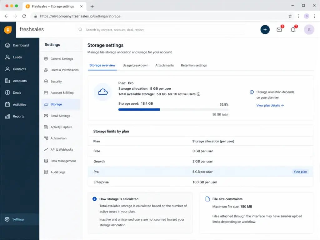Open the email inbox envelope icon
Image resolution: width=320 pixels, height=240 pixels.
click(x=279, y=30)
